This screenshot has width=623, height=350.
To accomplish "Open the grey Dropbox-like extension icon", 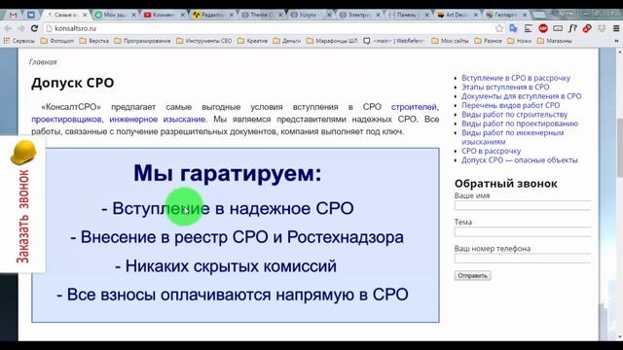I will tap(602, 28).
